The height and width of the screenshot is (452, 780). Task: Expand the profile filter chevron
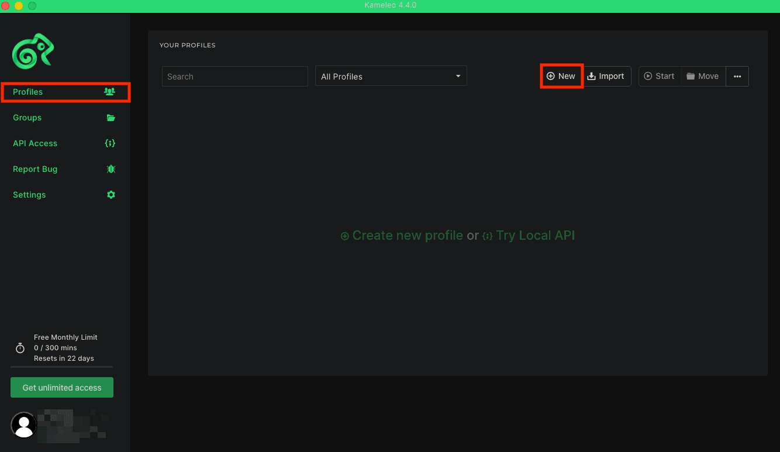tap(458, 76)
